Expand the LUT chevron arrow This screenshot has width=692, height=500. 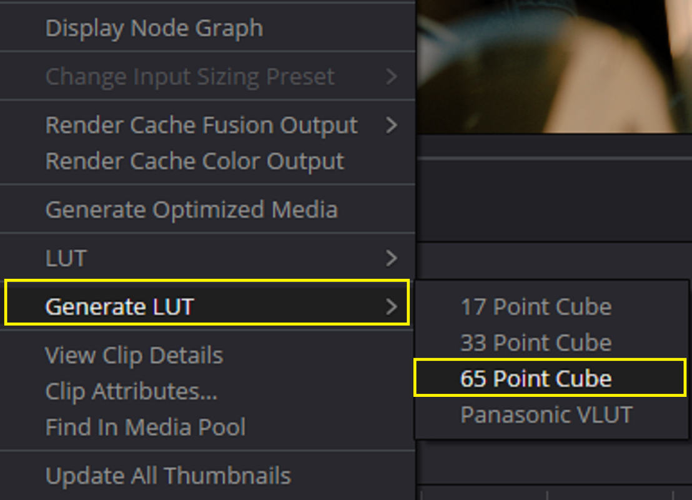(x=391, y=258)
